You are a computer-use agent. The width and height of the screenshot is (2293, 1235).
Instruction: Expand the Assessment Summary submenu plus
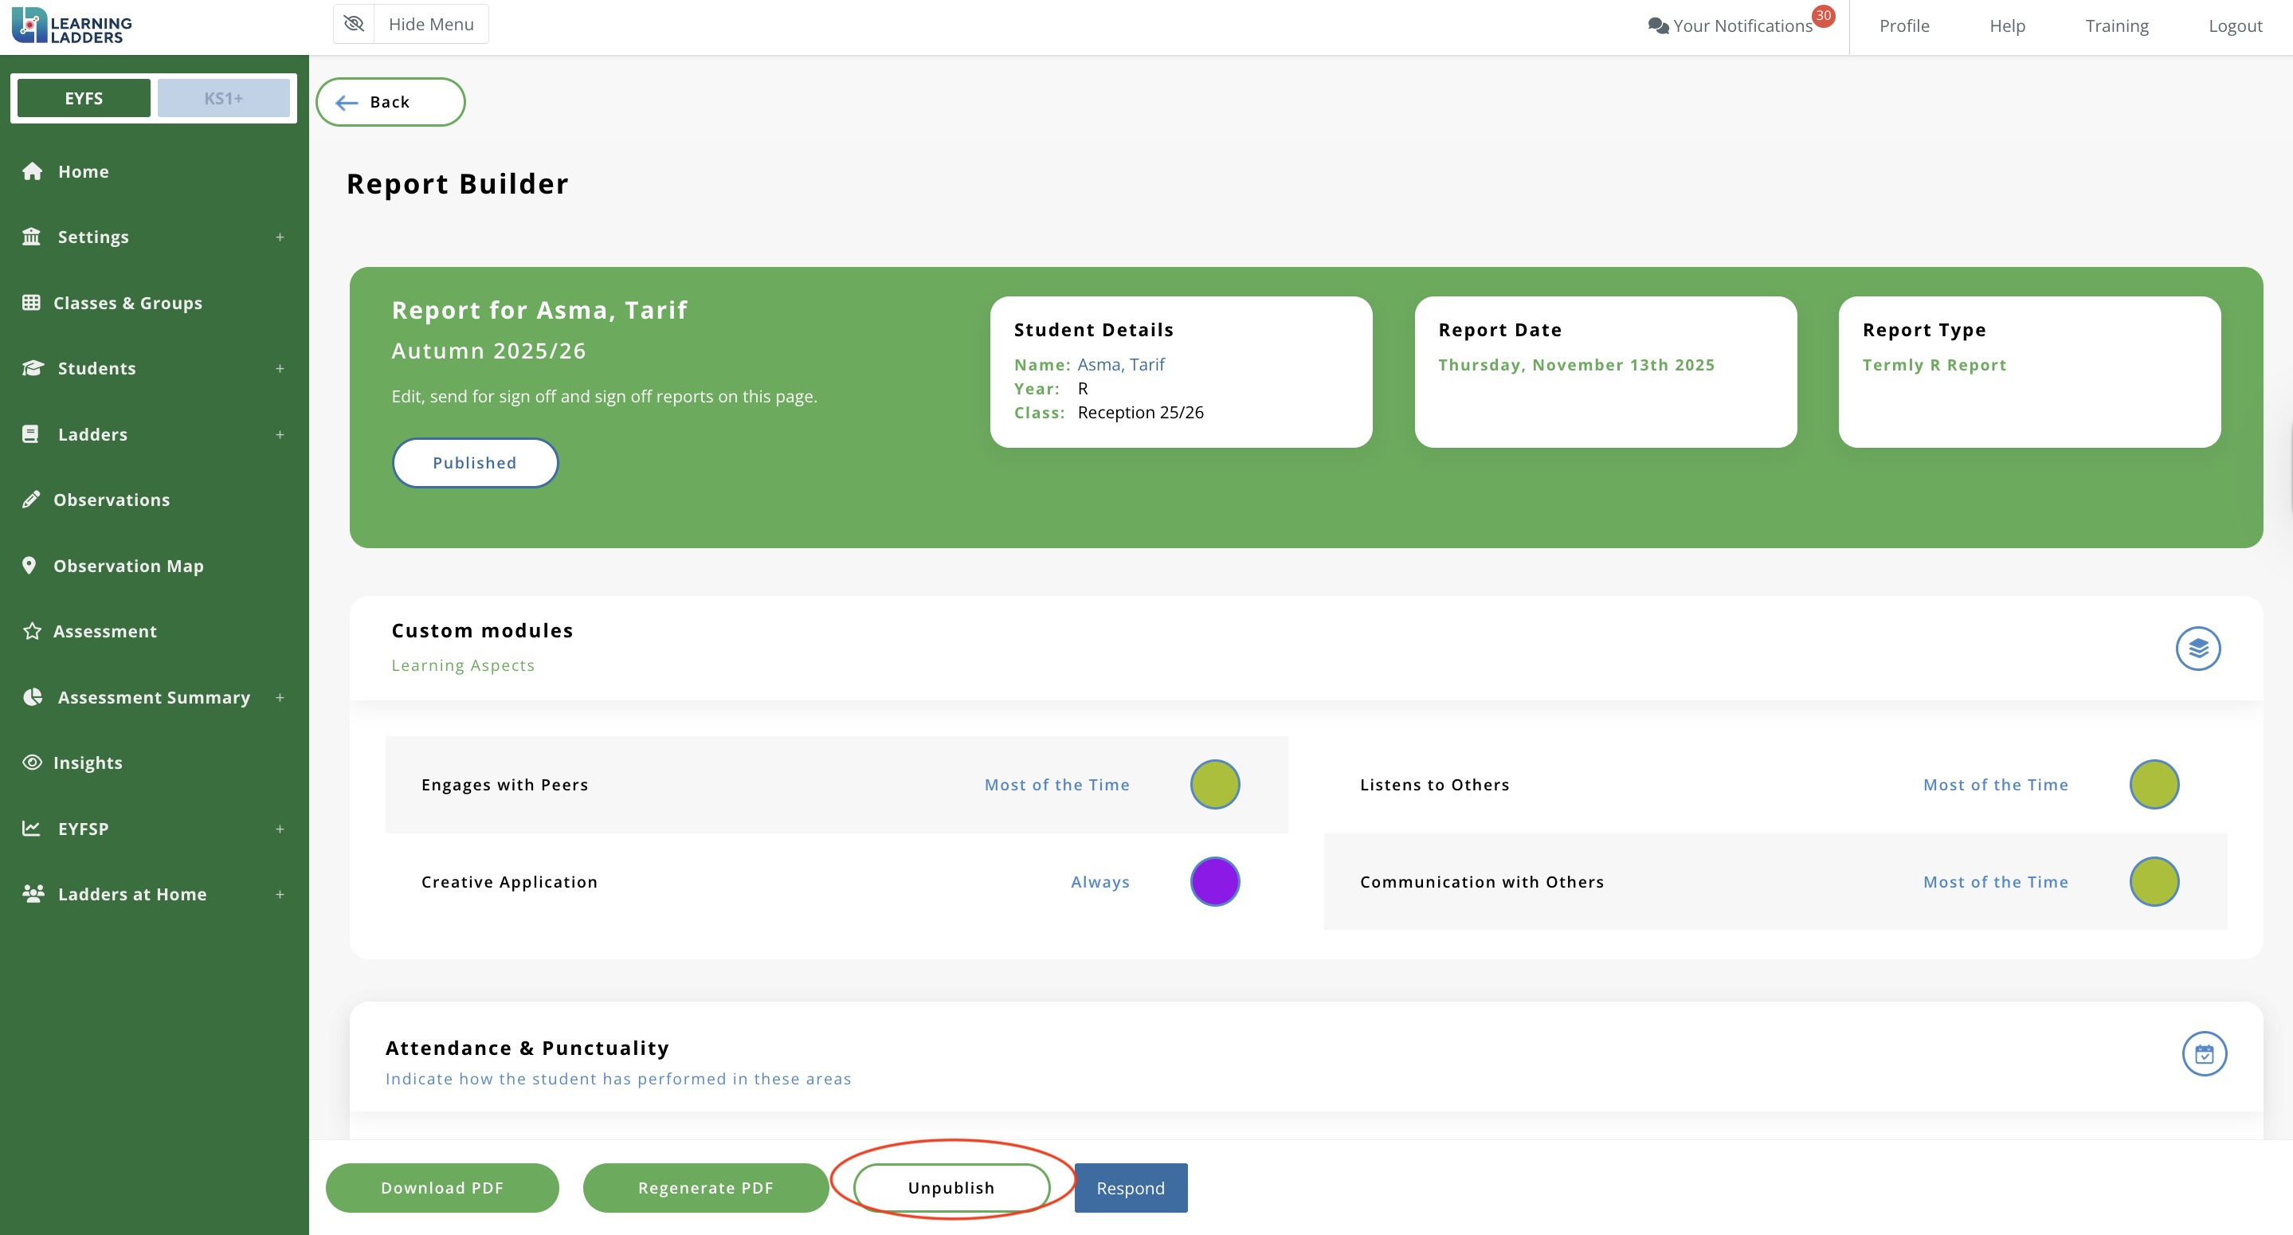tap(280, 697)
